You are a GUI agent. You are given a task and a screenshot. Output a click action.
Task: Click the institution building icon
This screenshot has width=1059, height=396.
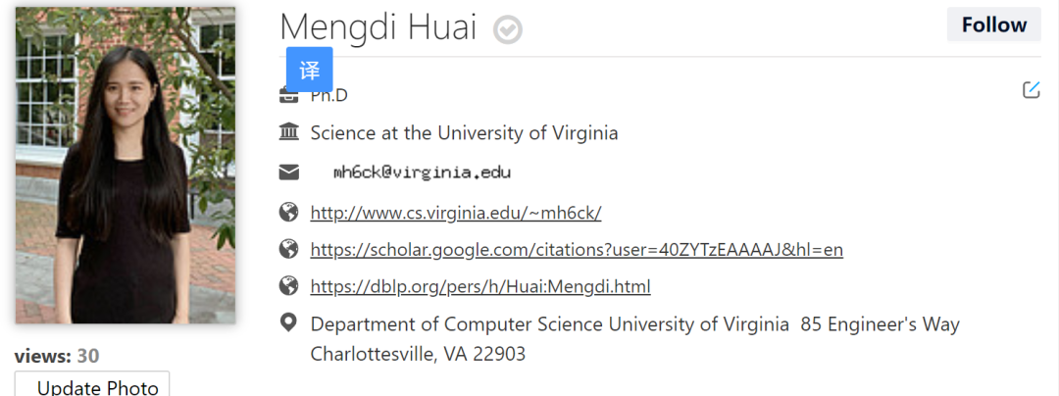click(288, 132)
